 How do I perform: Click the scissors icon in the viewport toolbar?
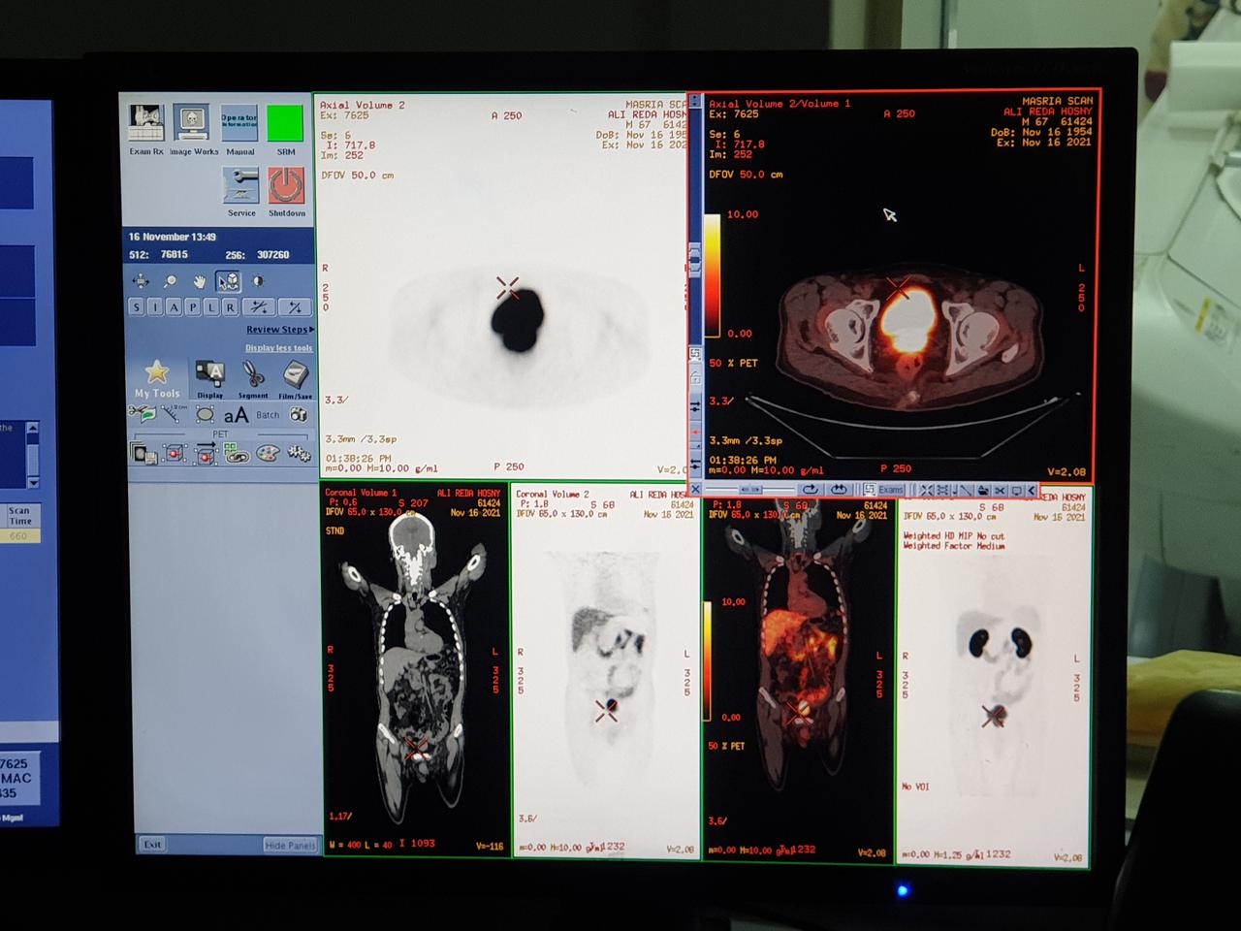(x=1000, y=490)
